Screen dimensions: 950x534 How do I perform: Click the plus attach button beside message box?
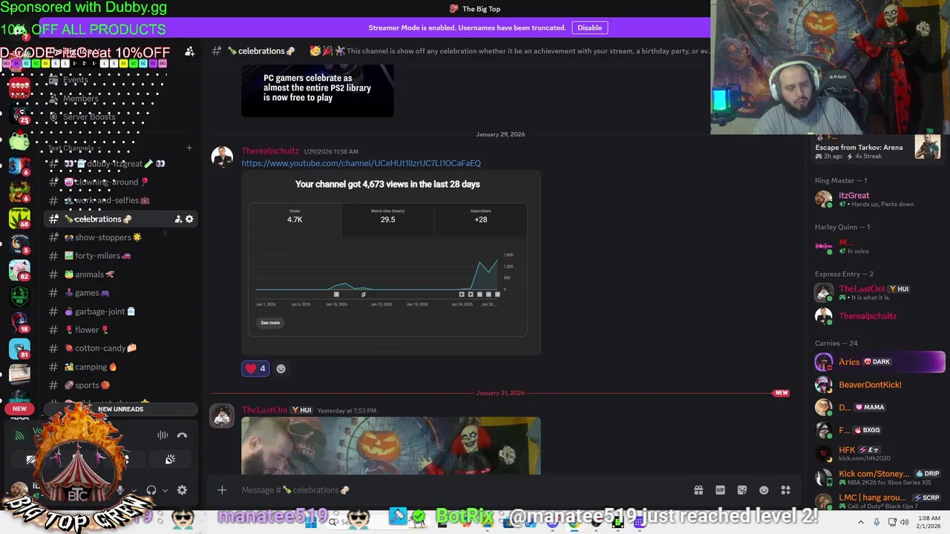tap(222, 490)
